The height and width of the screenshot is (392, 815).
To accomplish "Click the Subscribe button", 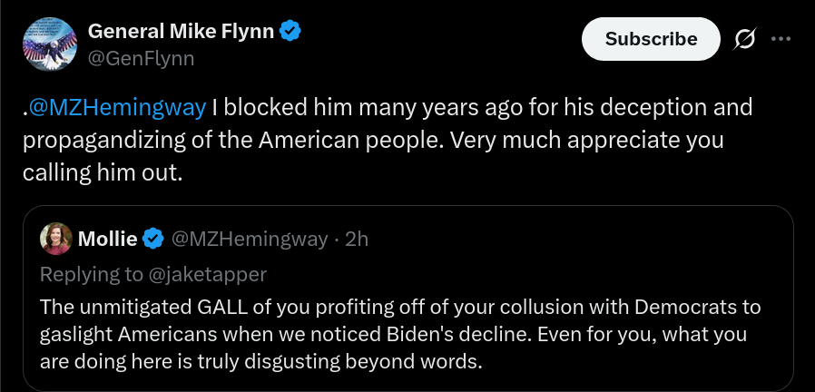I will tap(651, 39).
